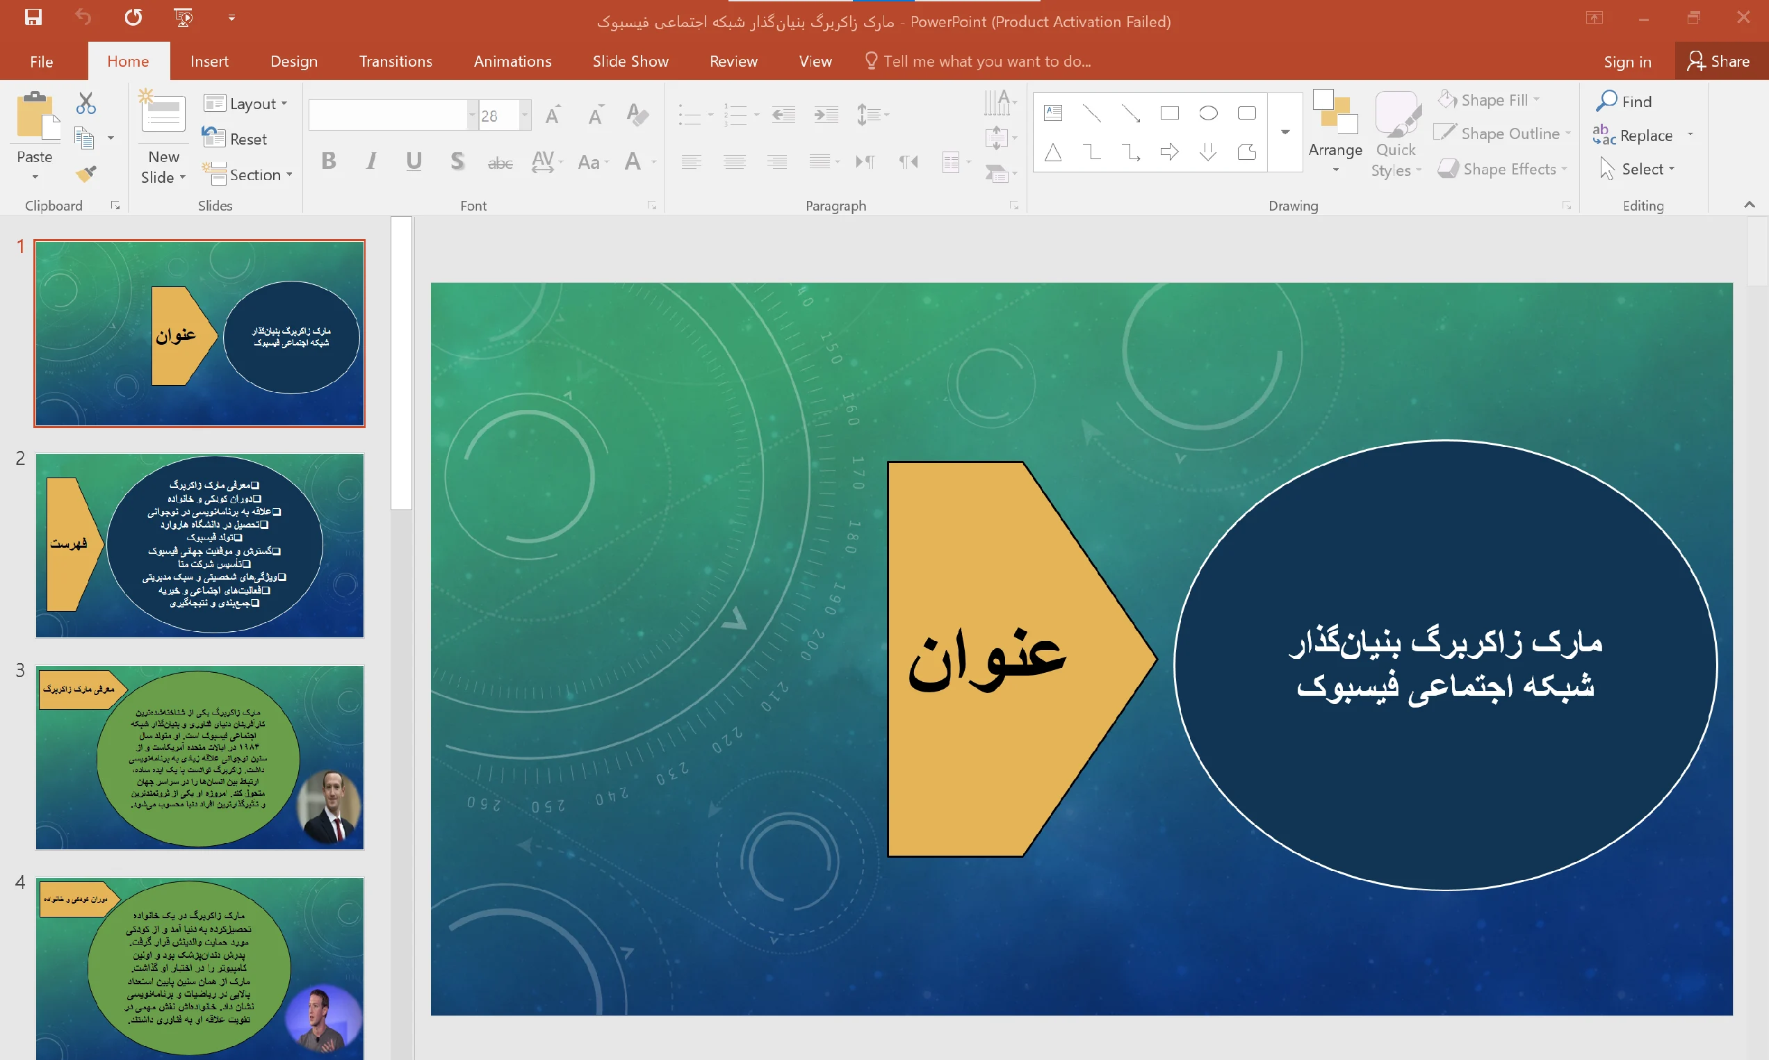Click the Repeat/Redo circular arrow icon
The image size is (1769, 1060).
(133, 17)
